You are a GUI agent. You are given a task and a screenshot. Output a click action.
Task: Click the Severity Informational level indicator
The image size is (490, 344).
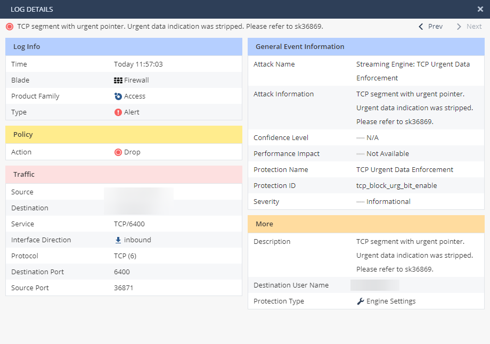pos(361,202)
